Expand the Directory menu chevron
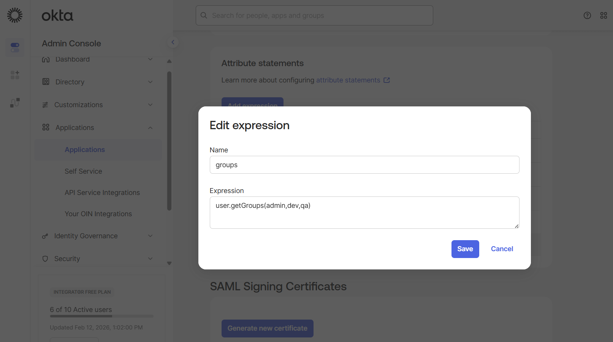 (x=150, y=82)
